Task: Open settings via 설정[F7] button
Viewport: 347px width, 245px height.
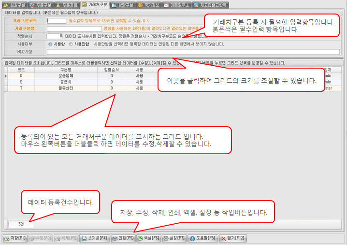Action: click(x=174, y=238)
